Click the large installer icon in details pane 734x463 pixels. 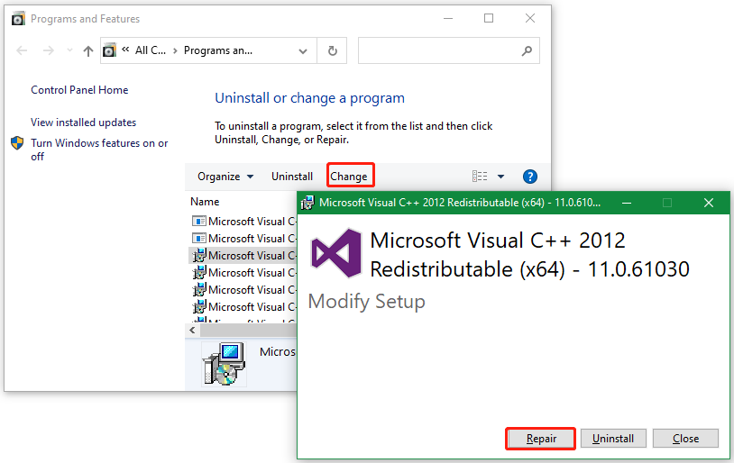click(224, 364)
